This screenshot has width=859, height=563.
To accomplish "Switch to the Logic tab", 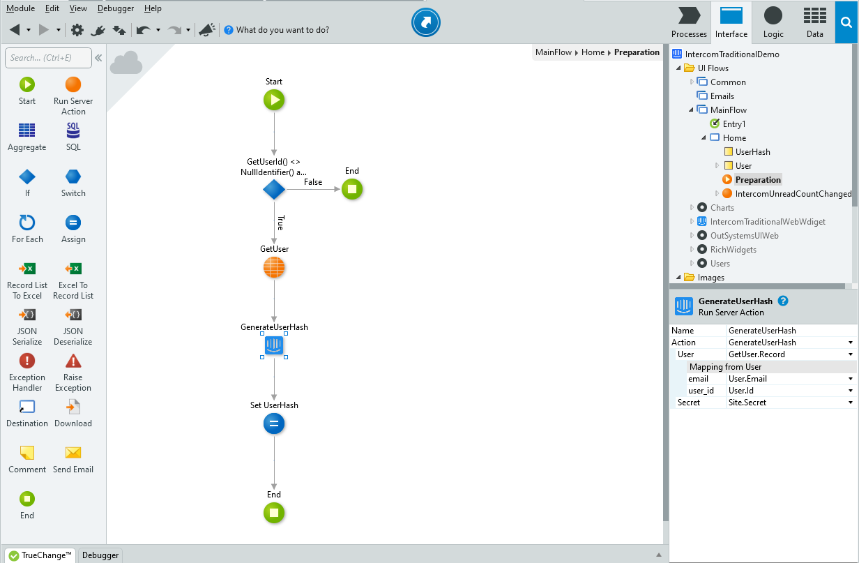I will tap(773, 22).
